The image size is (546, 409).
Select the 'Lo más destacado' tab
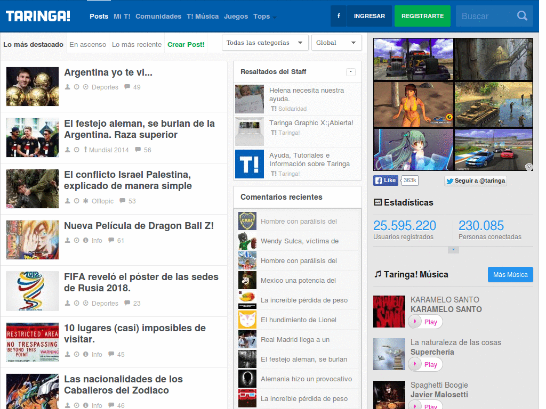(x=33, y=45)
